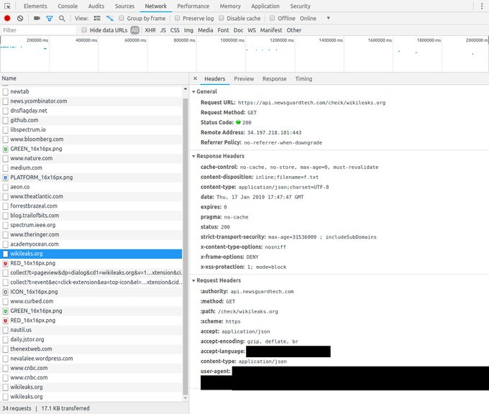
Task: Open the Audits tab
Action: (x=96, y=6)
